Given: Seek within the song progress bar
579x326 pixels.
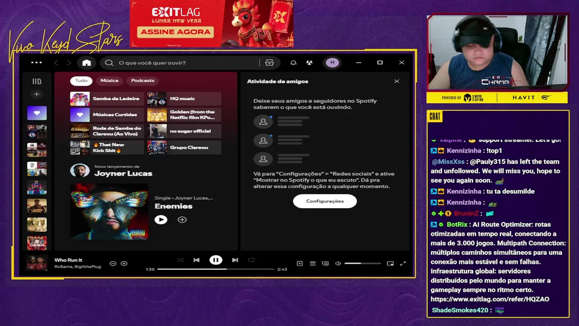Looking at the screenshot, I should (x=216, y=269).
